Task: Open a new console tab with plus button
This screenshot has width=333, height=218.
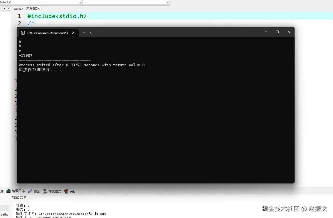Action: click(84, 33)
